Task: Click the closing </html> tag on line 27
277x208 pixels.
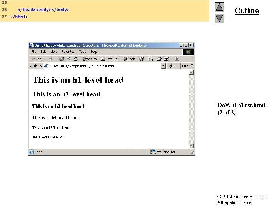Action: tap(19, 17)
